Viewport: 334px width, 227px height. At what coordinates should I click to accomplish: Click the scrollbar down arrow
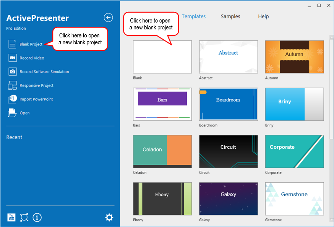tap(331, 219)
